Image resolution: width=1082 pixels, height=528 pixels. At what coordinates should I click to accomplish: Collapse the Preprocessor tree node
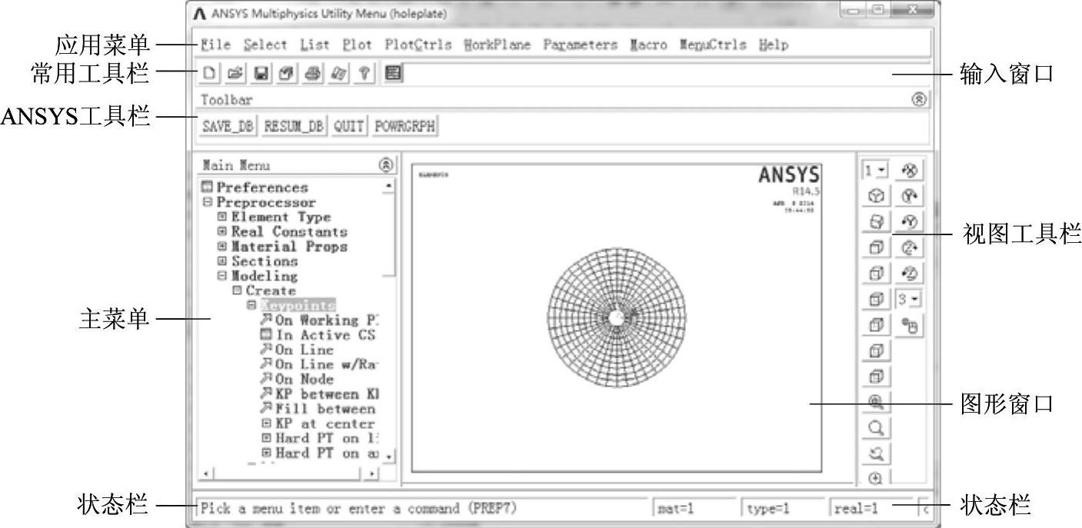click(207, 202)
